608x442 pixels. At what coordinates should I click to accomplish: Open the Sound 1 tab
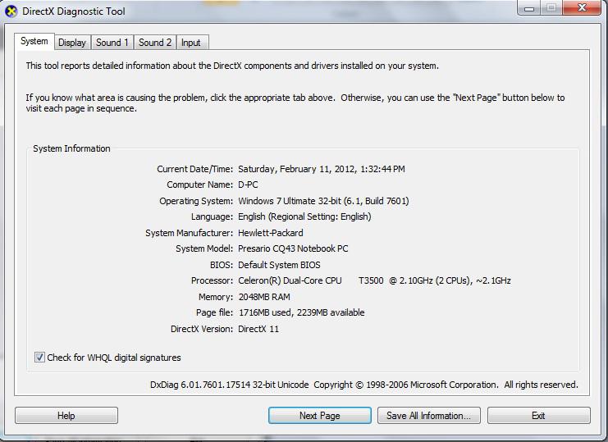[x=112, y=43]
